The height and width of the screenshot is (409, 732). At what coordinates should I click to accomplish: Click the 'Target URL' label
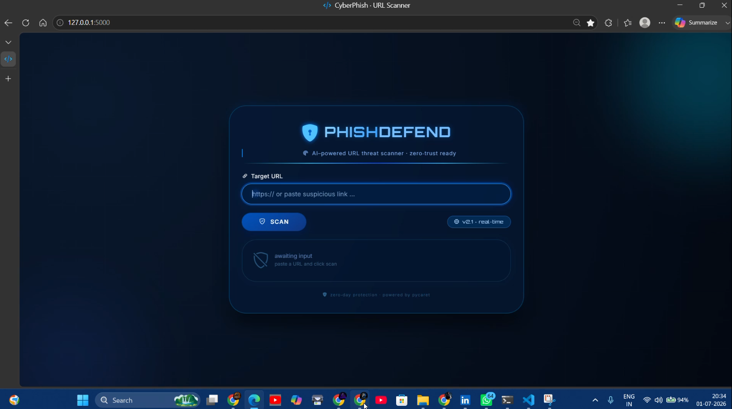267,176
